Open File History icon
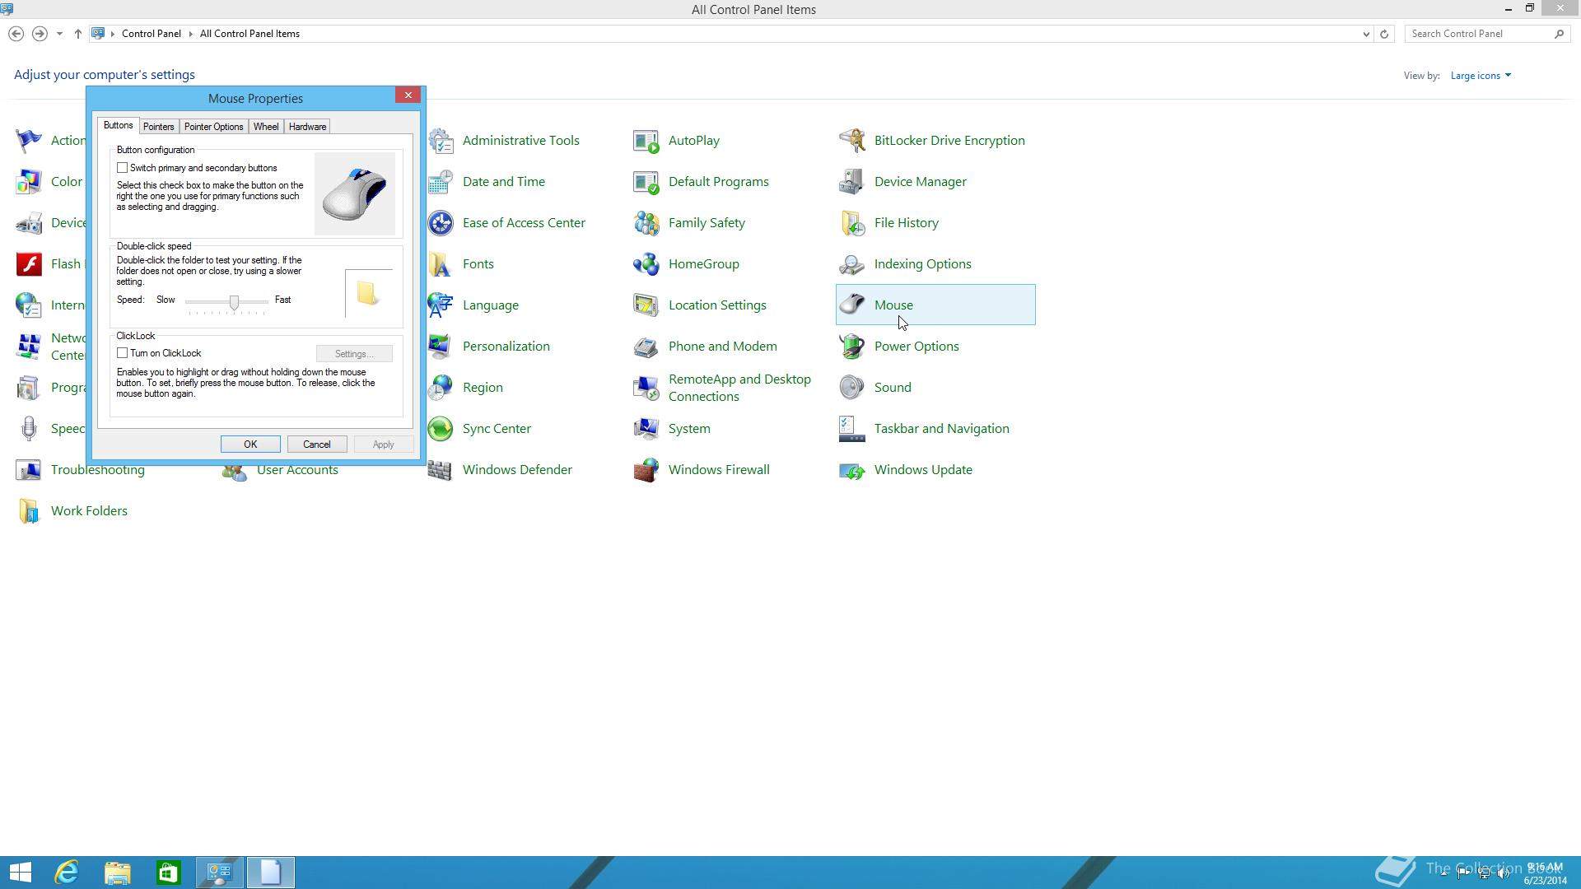Viewport: 1581px width, 889px height. click(x=852, y=223)
